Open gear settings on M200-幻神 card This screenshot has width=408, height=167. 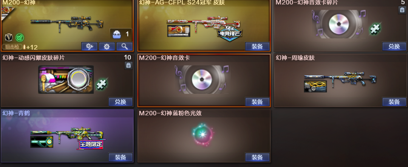pyautogui.click(x=107, y=47)
